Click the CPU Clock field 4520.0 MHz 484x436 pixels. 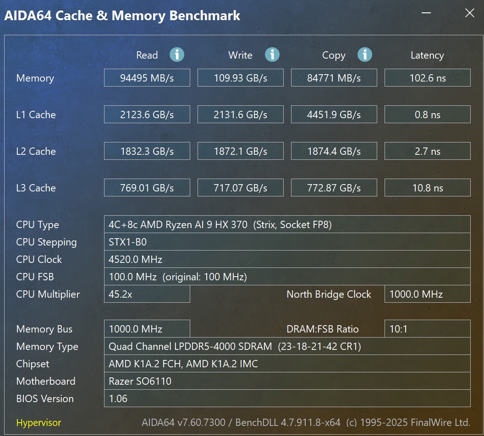(x=287, y=259)
